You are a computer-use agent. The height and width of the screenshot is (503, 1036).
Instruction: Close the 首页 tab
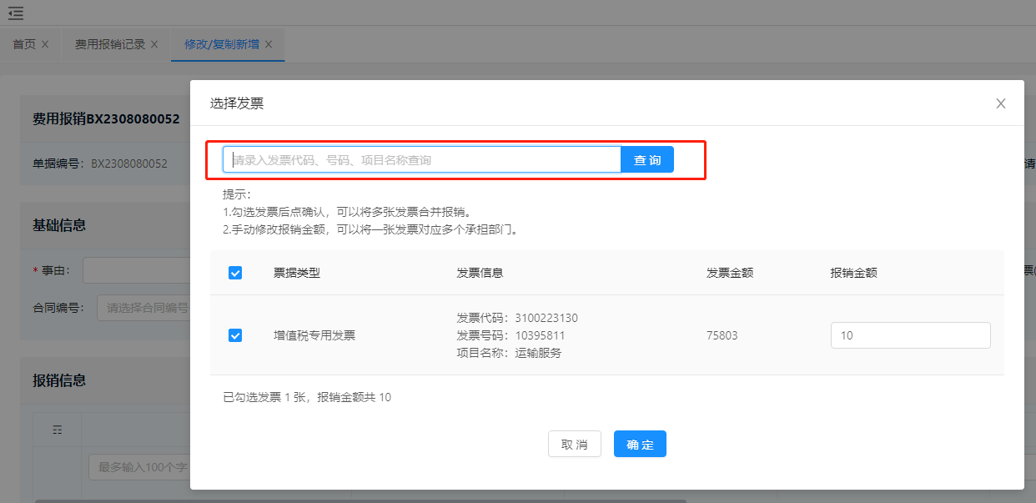(x=45, y=44)
